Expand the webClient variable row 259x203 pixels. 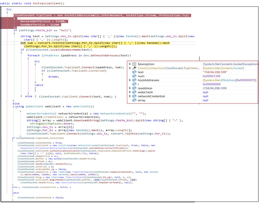click(130, 92)
